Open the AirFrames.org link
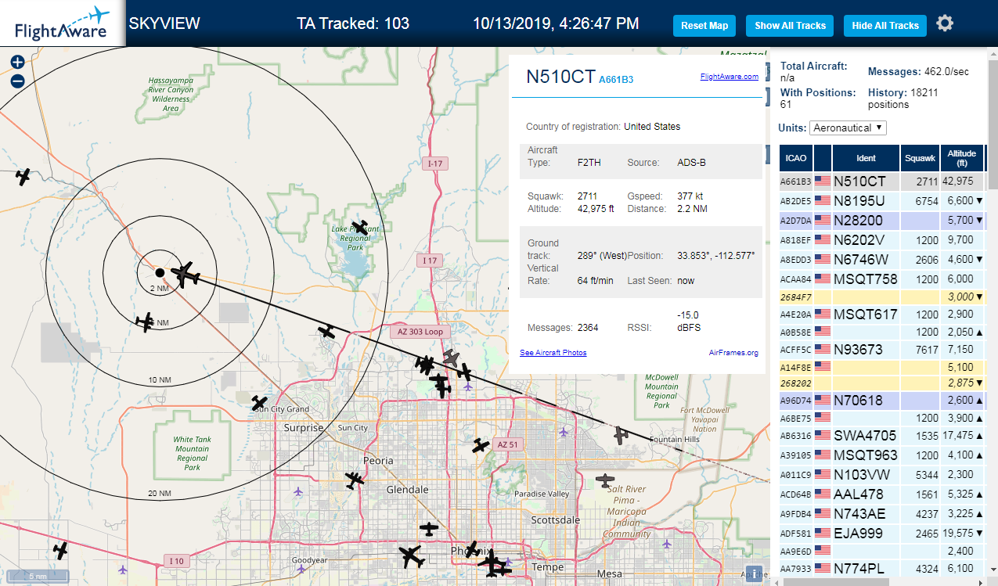Screen dimensions: 998x586 pos(733,353)
